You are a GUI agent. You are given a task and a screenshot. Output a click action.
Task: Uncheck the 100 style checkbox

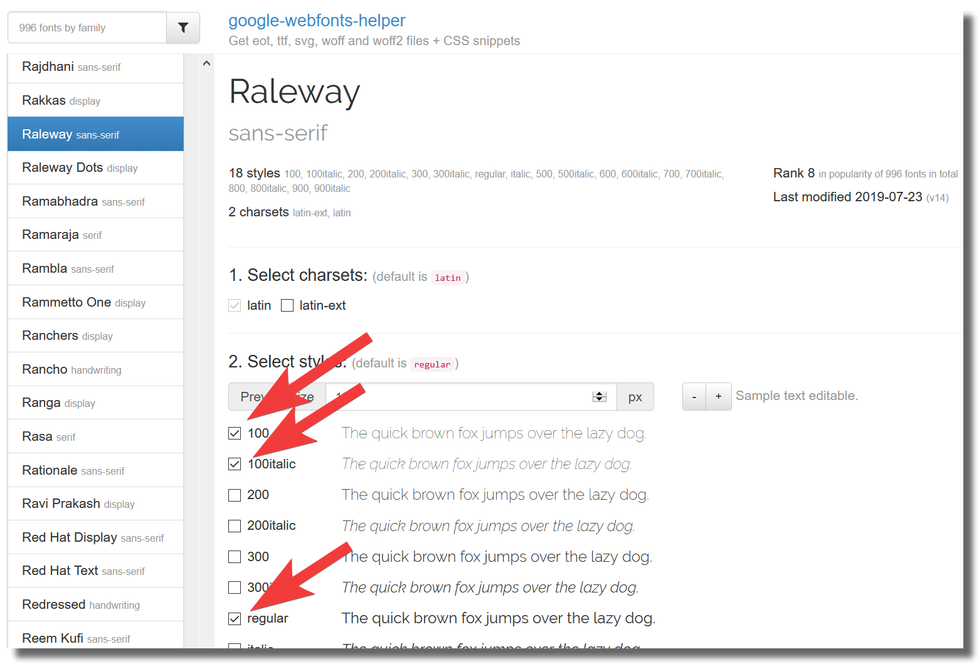(x=235, y=433)
